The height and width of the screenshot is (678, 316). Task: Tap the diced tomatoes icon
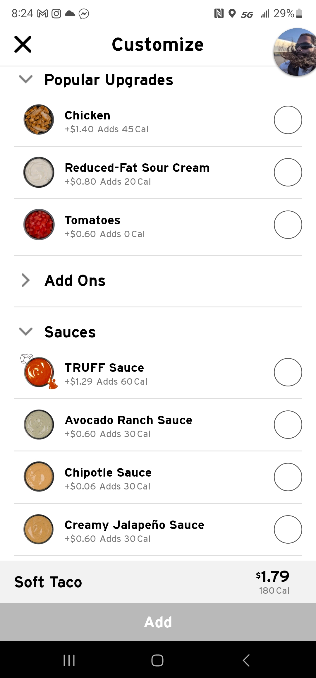[39, 225]
